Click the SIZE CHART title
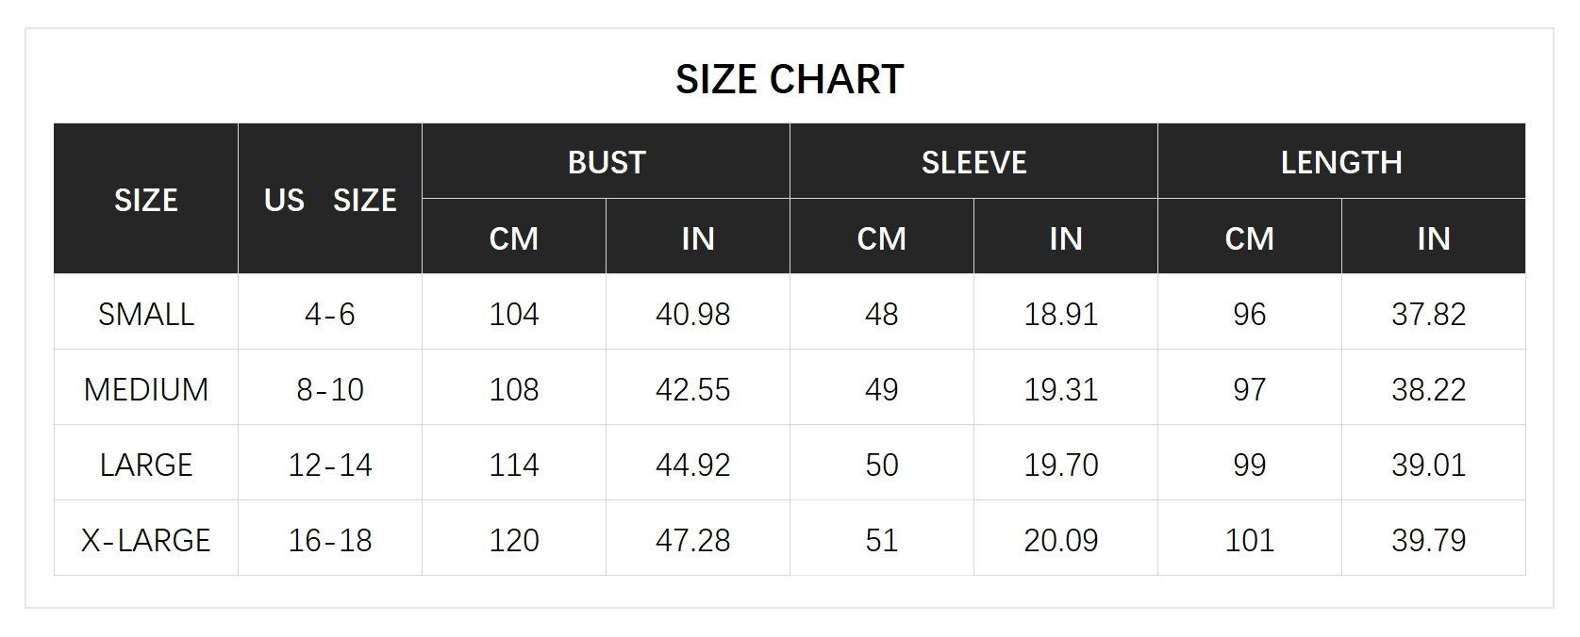The image size is (1580, 637). 790,79
